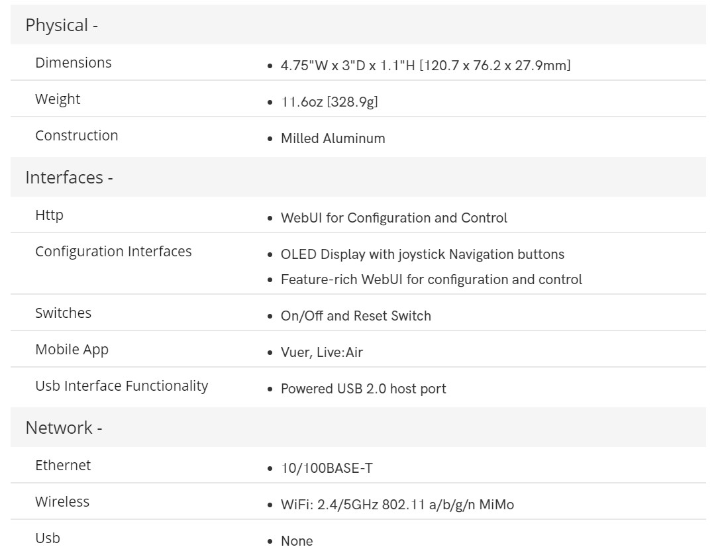722x551 pixels.
Task: Collapse the Interfaces section header
Action: click(x=358, y=177)
